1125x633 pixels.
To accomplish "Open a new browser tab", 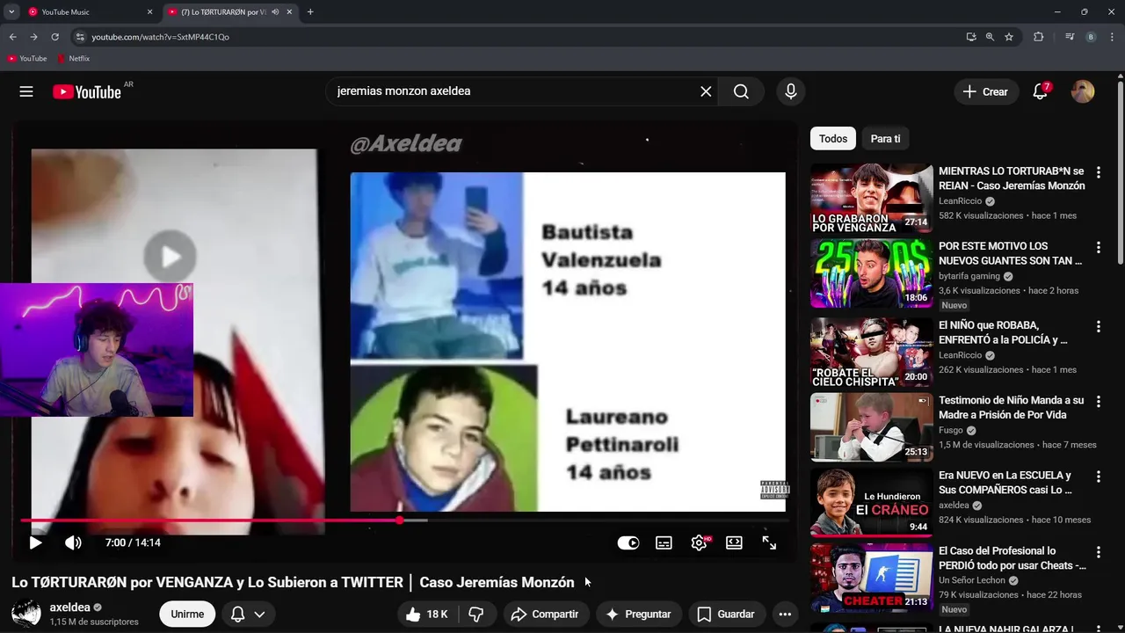I will [310, 12].
